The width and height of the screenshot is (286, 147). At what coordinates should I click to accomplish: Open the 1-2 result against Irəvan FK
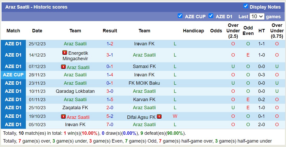110,44
